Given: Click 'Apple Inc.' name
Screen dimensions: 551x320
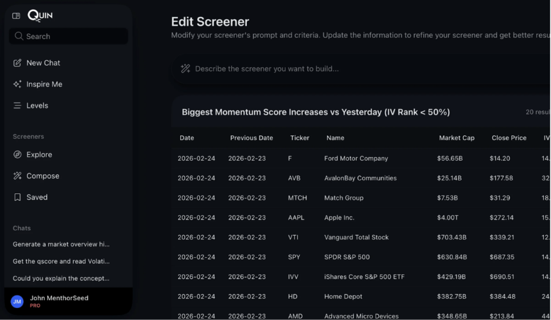Looking at the screenshot, I should pyautogui.click(x=339, y=217).
